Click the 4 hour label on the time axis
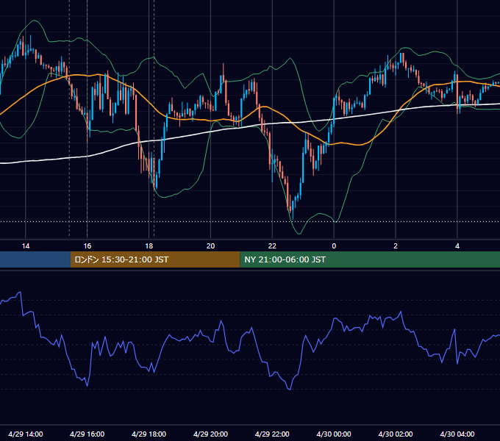Screen dimensions: 500x441 (x=457, y=246)
